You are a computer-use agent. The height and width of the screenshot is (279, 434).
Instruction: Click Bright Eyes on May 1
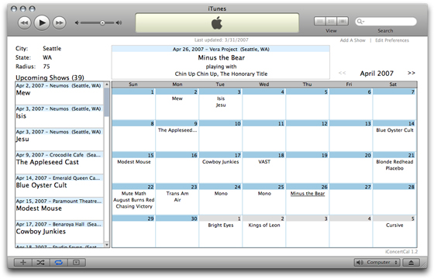221,226
